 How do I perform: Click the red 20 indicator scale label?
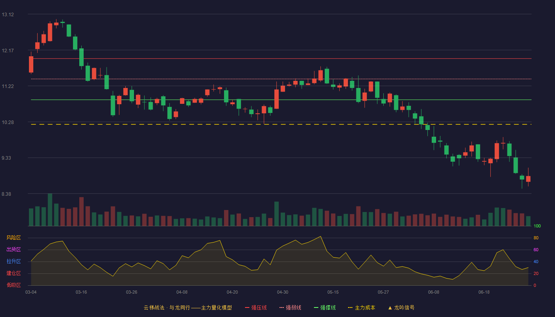[536, 273]
